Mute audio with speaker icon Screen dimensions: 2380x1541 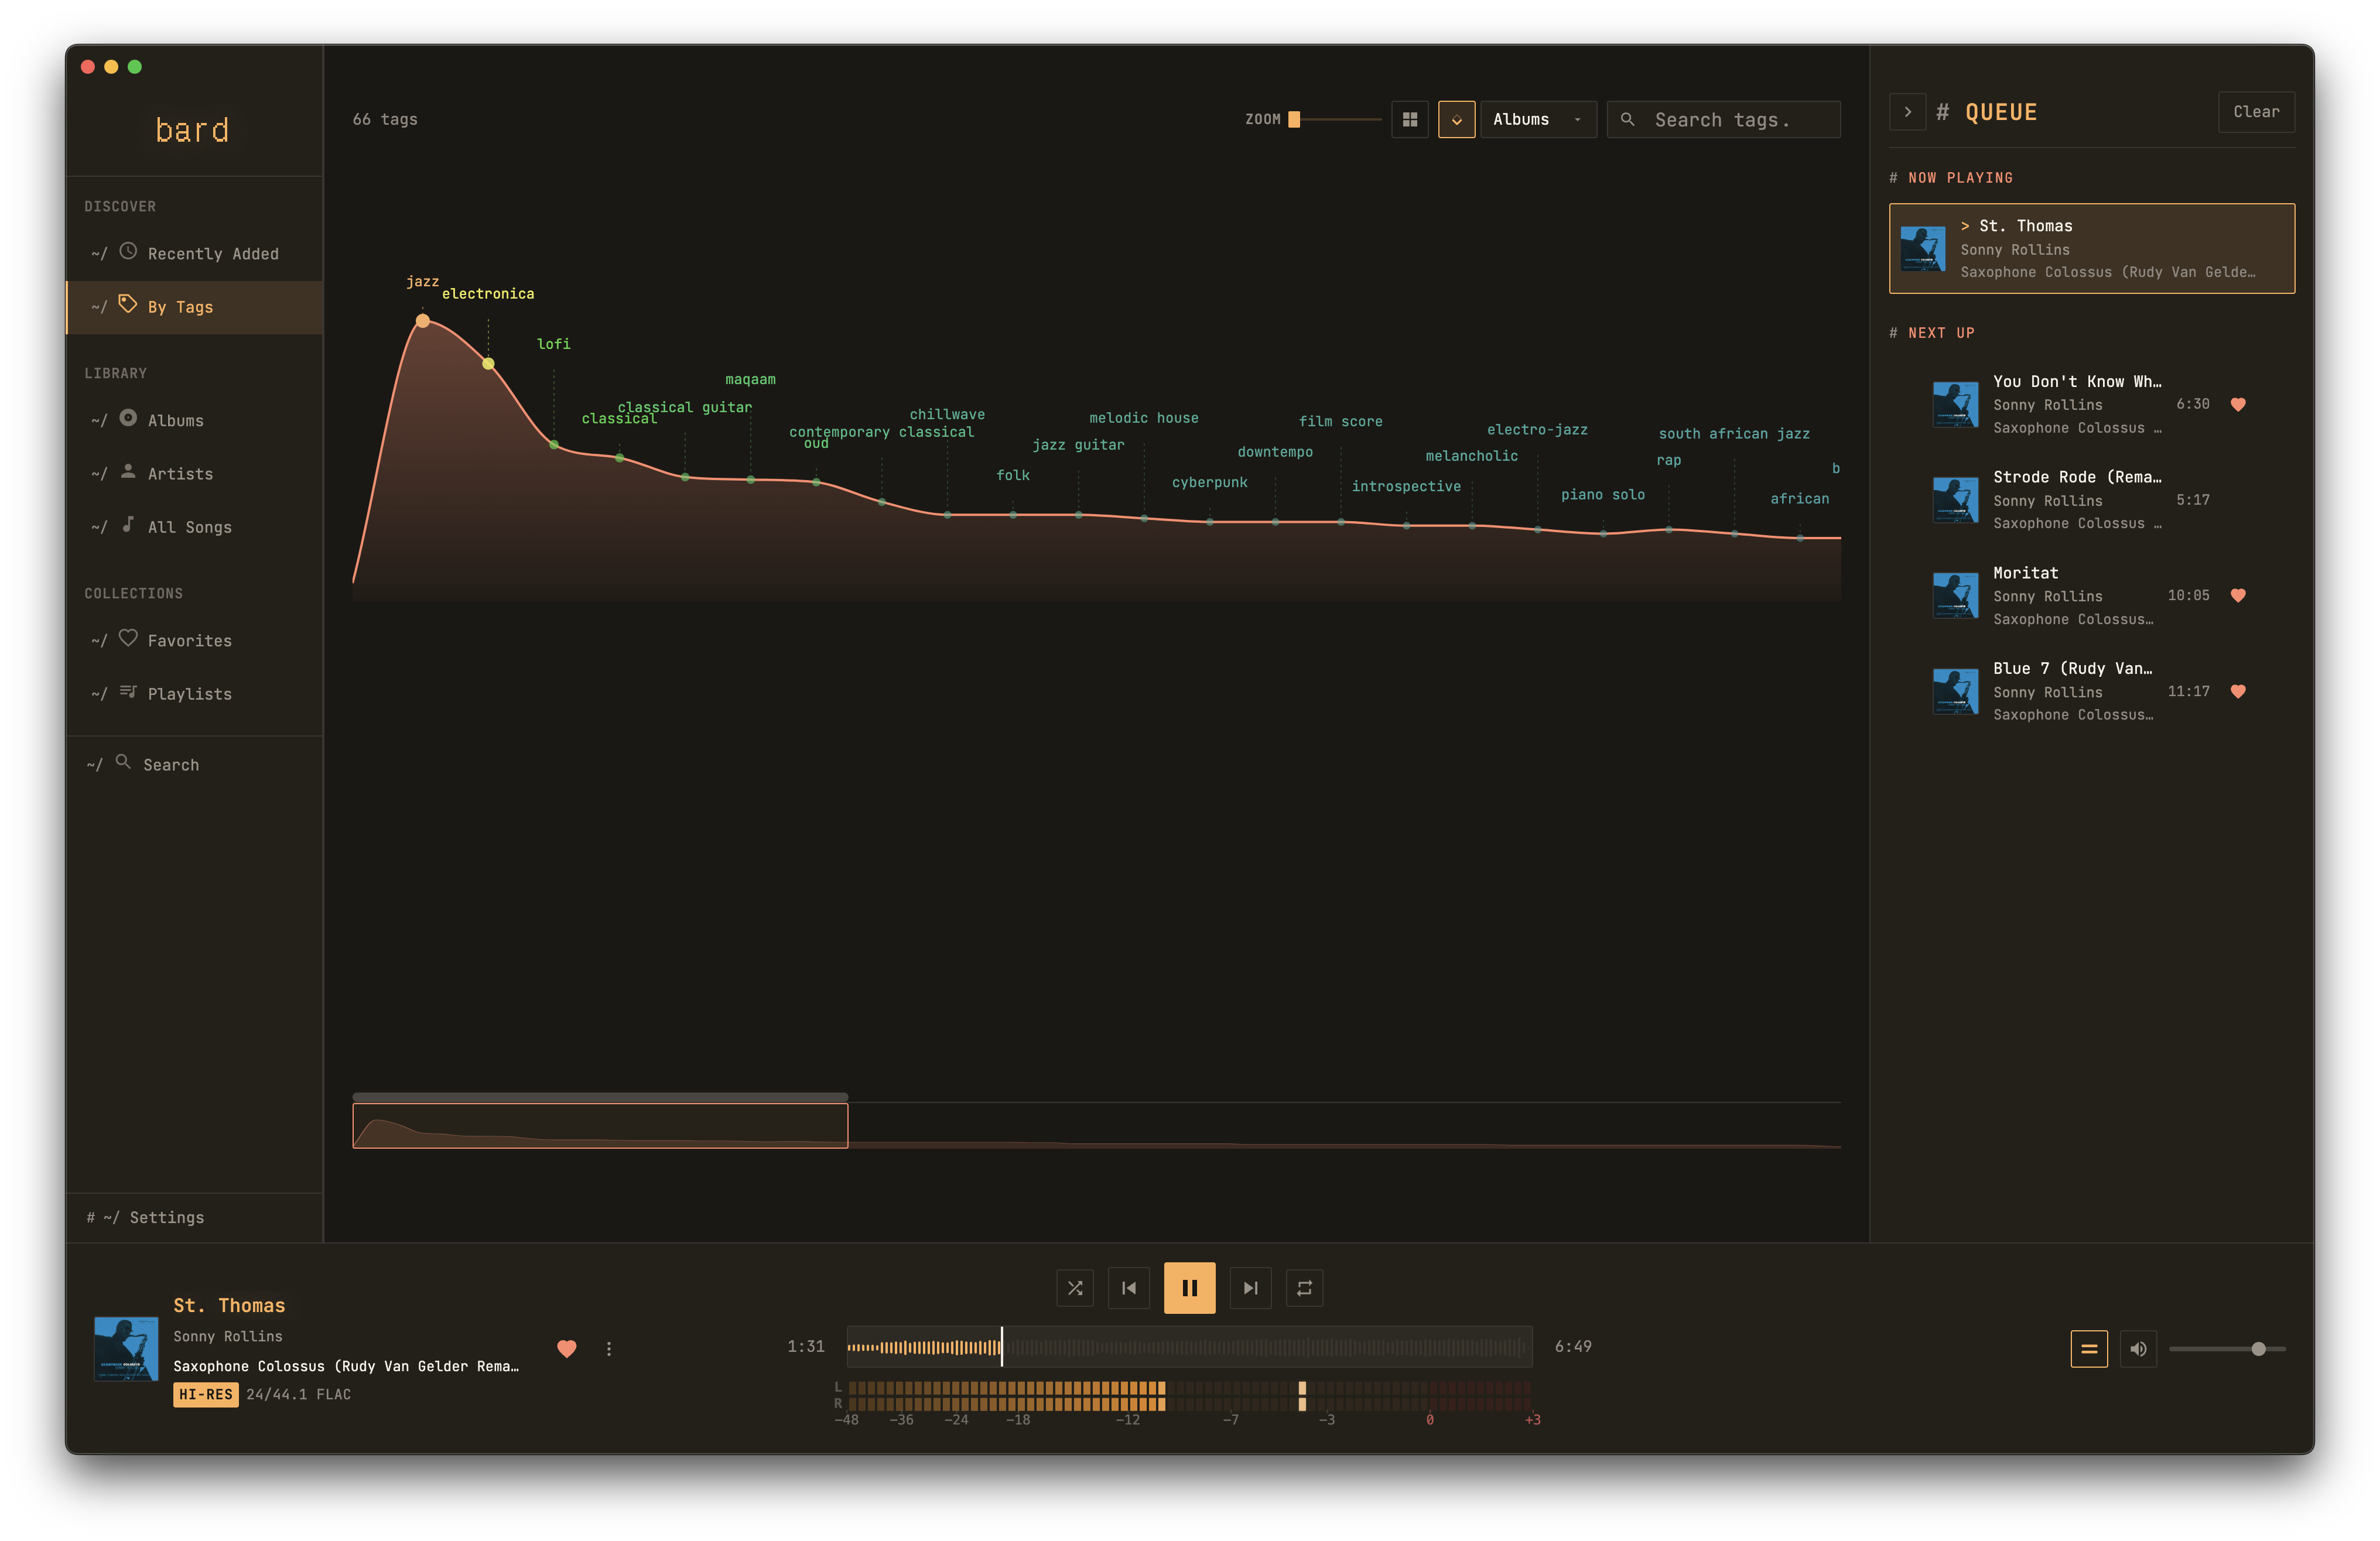pyautogui.click(x=2138, y=1349)
